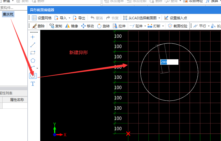This screenshot has width=221, height=141.
Task: Expand the 从CAD选择截面图 dropdown arrow
Action: coord(159,18)
